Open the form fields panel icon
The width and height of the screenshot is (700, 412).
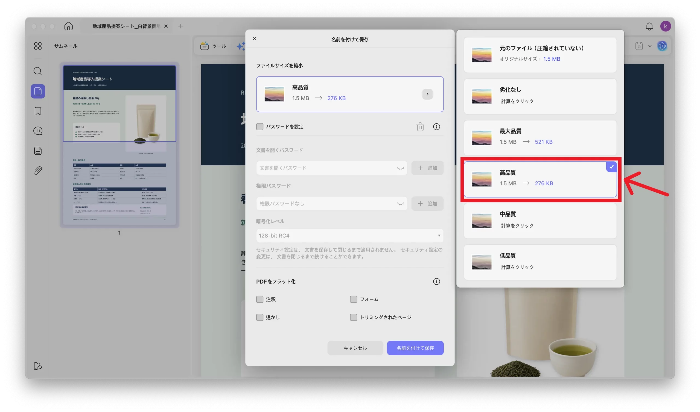point(38,151)
